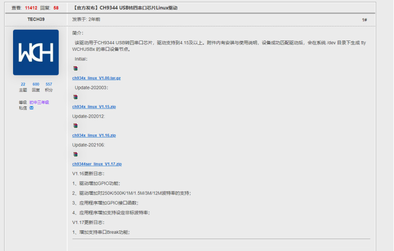Click the Initial: label

[81, 59]
